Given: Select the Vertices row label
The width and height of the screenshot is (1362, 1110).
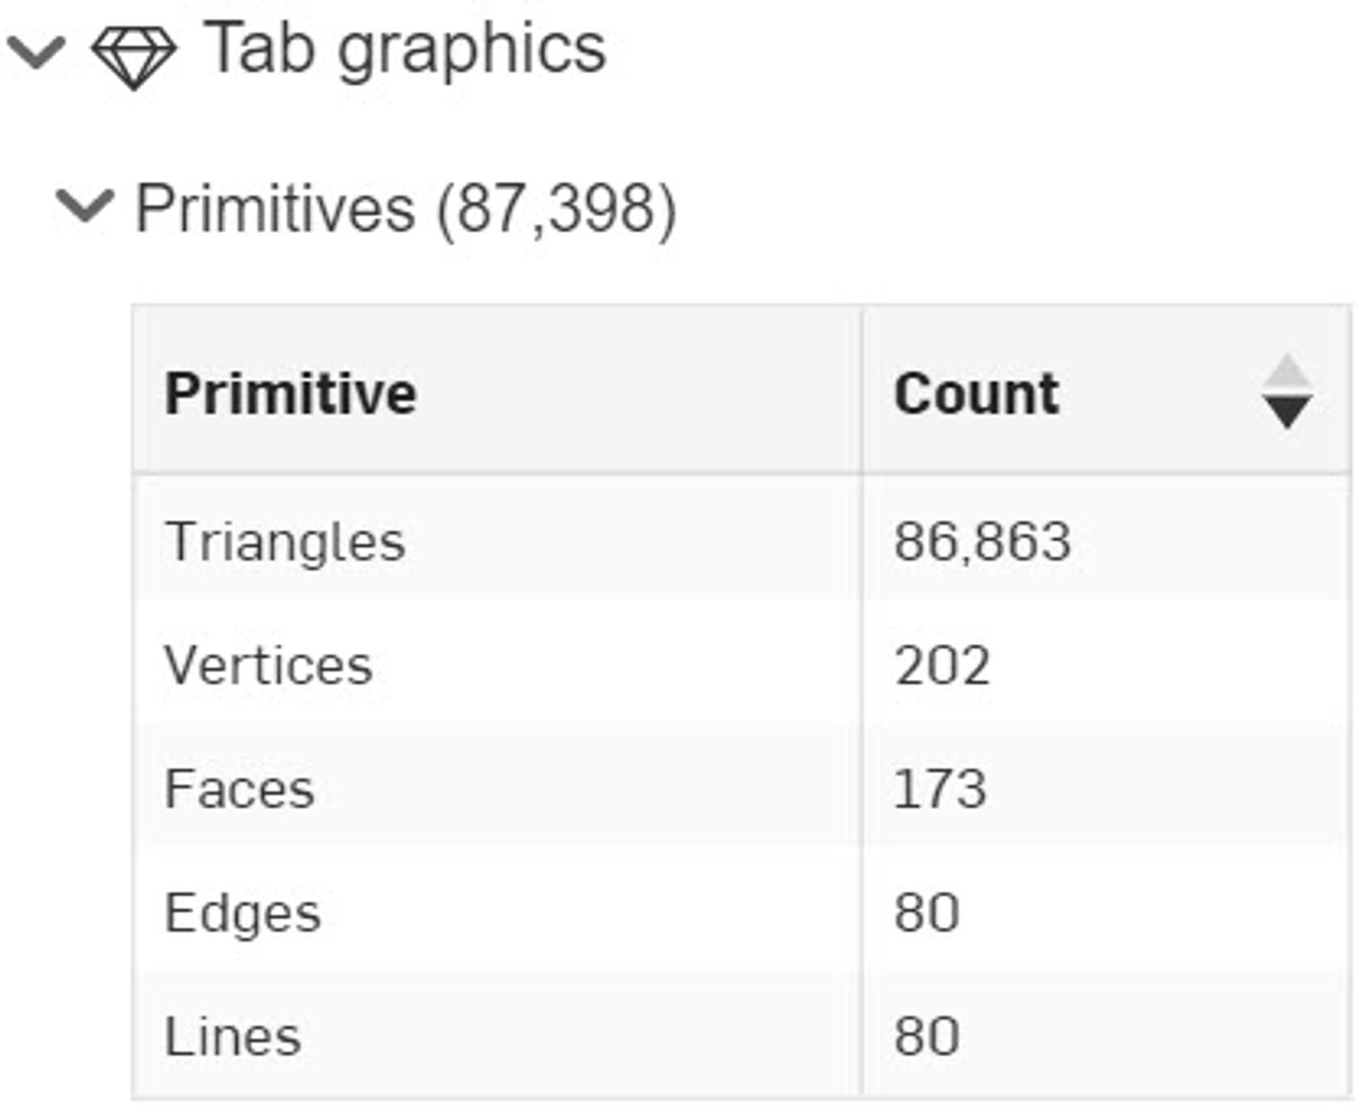Looking at the screenshot, I should coord(268,665).
